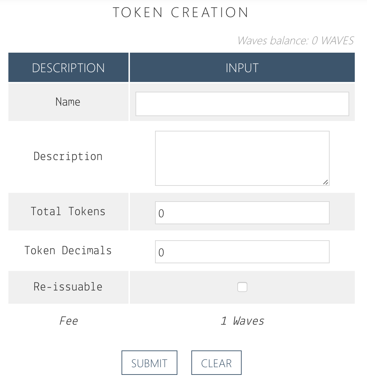Click the DESCRIPTION column header
Image resolution: width=367 pixels, height=378 pixels.
coord(68,68)
